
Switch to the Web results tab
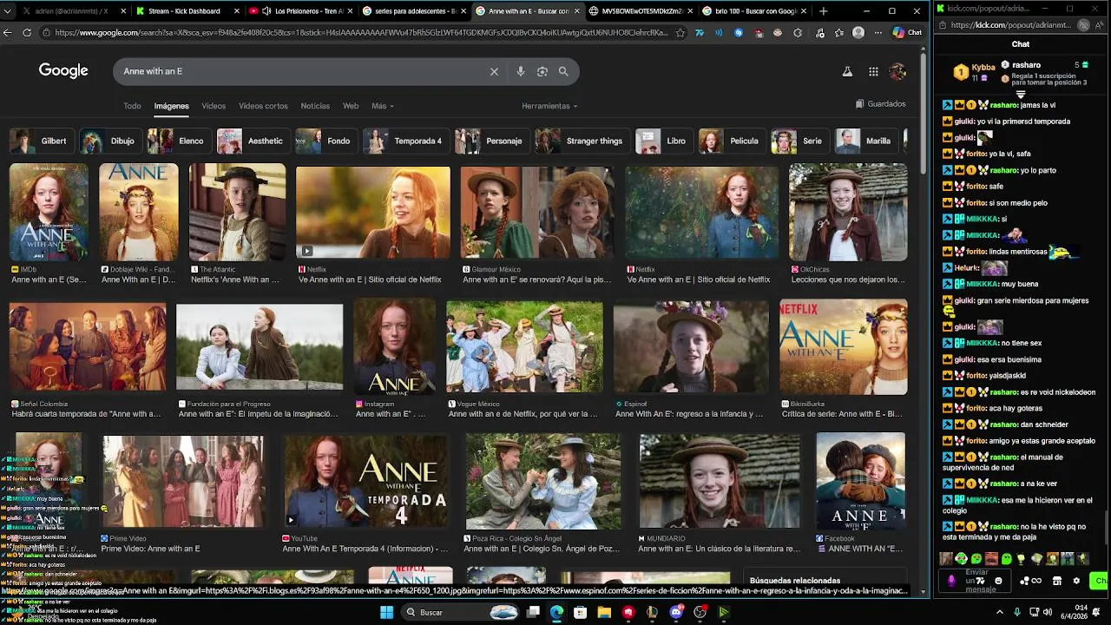point(351,106)
